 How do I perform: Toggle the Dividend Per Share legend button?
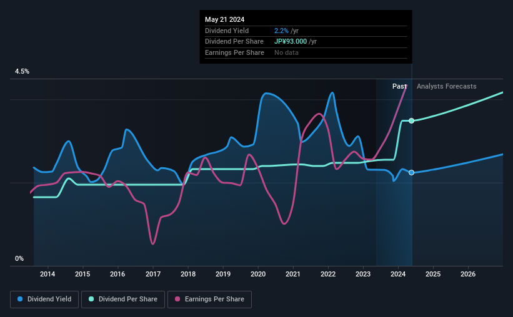pyautogui.click(x=123, y=300)
